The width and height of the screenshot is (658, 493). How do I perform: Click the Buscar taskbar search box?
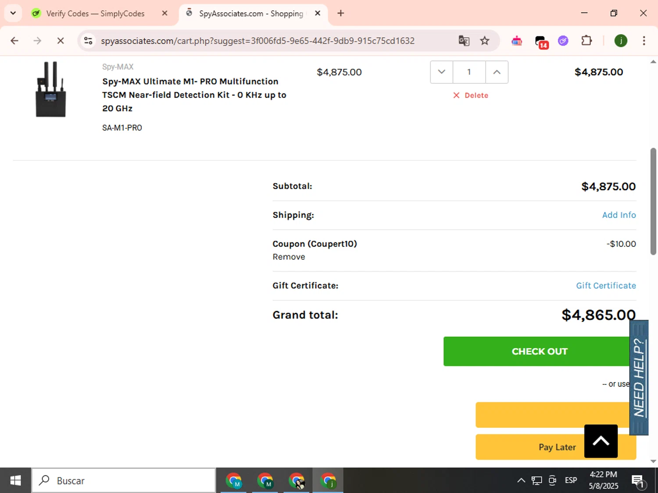(x=124, y=481)
